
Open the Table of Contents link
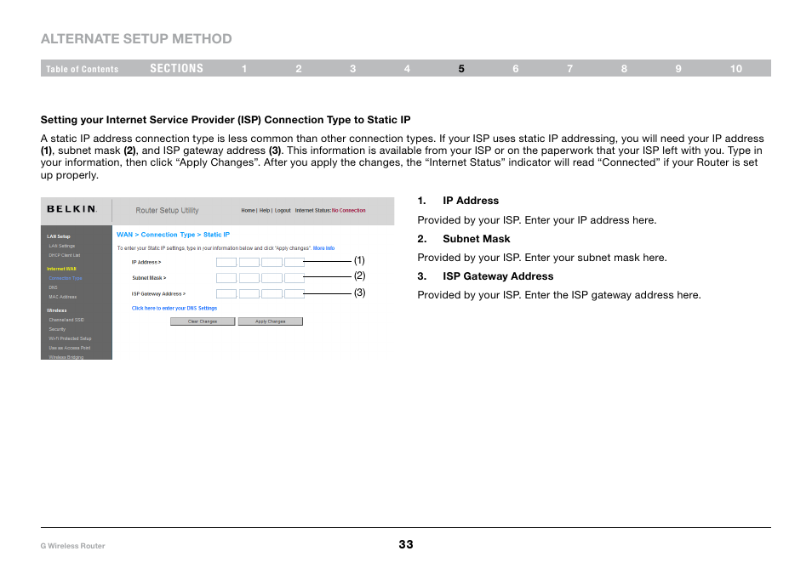82,69
